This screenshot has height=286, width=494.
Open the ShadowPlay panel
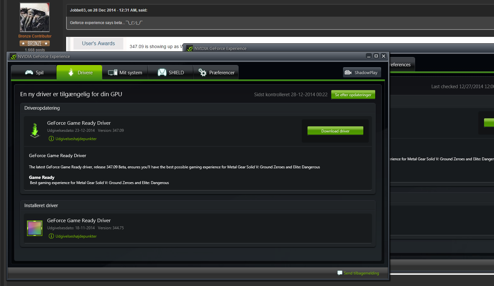tap(362, 72)
